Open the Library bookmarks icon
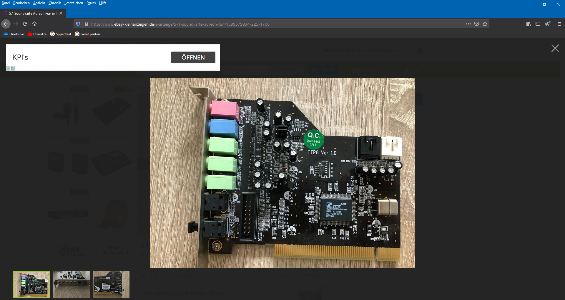Image resolution: width=565 pixels, height=300 pixels. [x=529, y=24]
